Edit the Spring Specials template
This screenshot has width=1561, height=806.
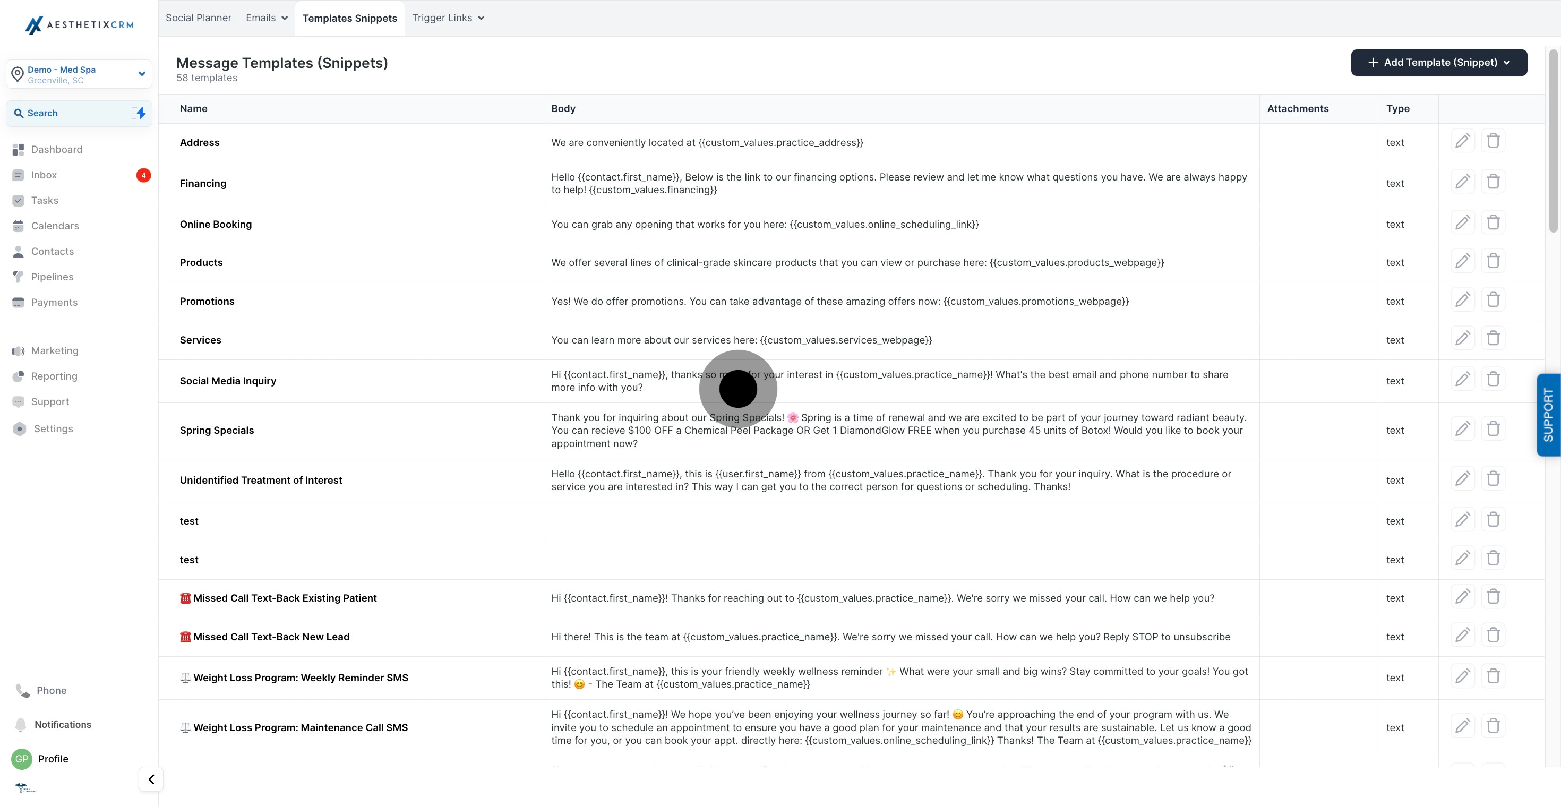[x=1463, y=428]
